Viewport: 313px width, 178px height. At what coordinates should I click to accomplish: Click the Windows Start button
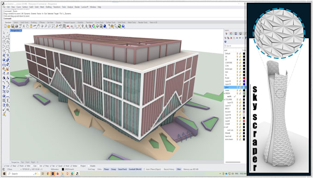[4, 173]
